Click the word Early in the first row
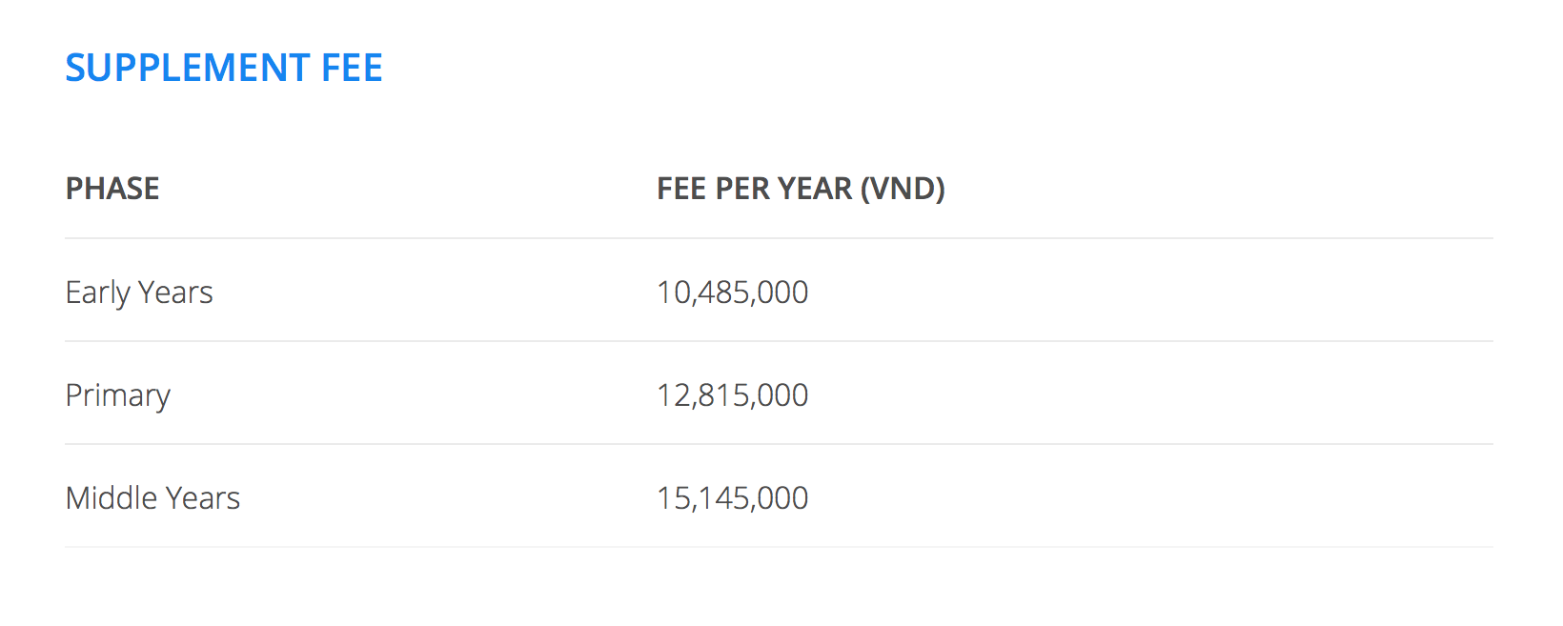Viewport: 1563px width, 626px height. pyautogui.click(x=97, y=293)
